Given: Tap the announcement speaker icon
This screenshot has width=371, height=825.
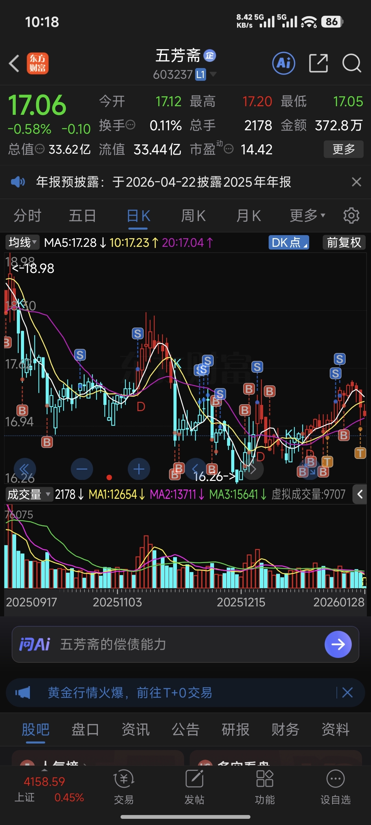Looking at the screenshot, I should tap(18, 181).
